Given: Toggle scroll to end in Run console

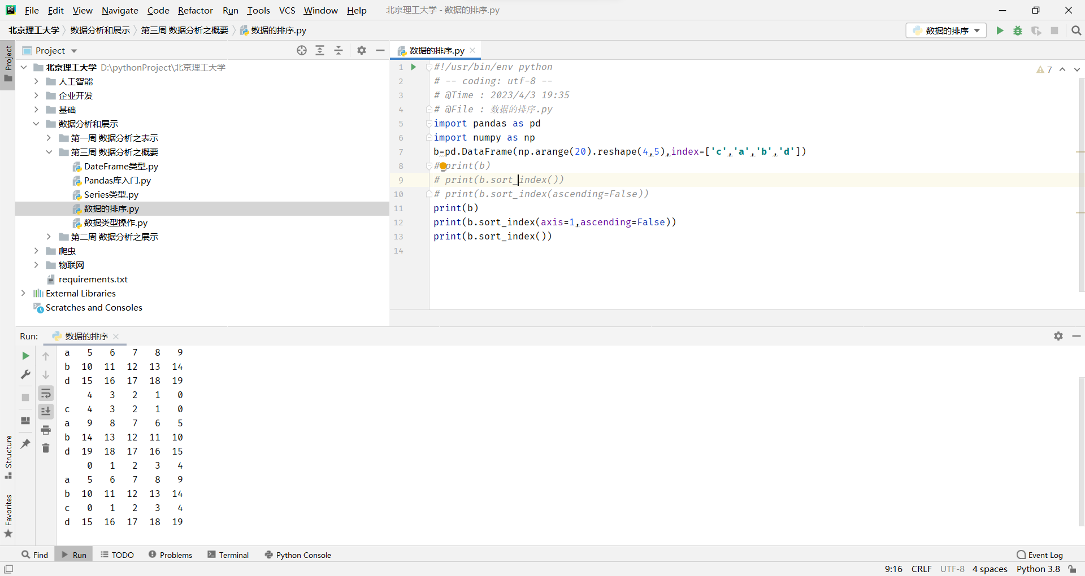Looking at the screenshot, I should point(46,412).
